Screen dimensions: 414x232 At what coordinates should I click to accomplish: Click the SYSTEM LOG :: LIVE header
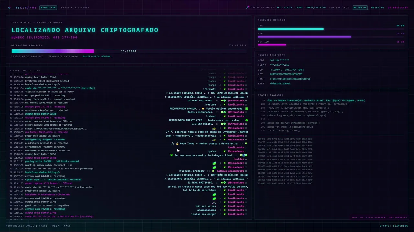click(x=25, y=70)
